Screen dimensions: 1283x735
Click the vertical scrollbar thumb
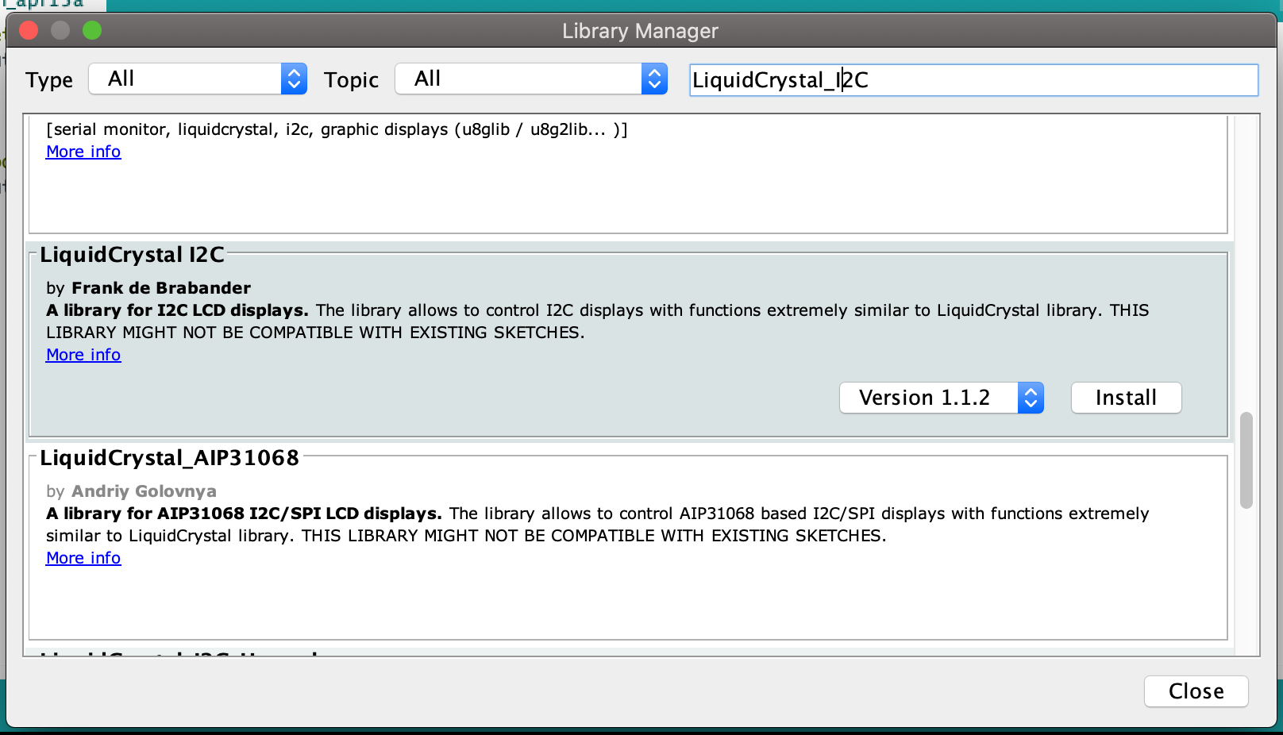click(x=1246, y=460)
